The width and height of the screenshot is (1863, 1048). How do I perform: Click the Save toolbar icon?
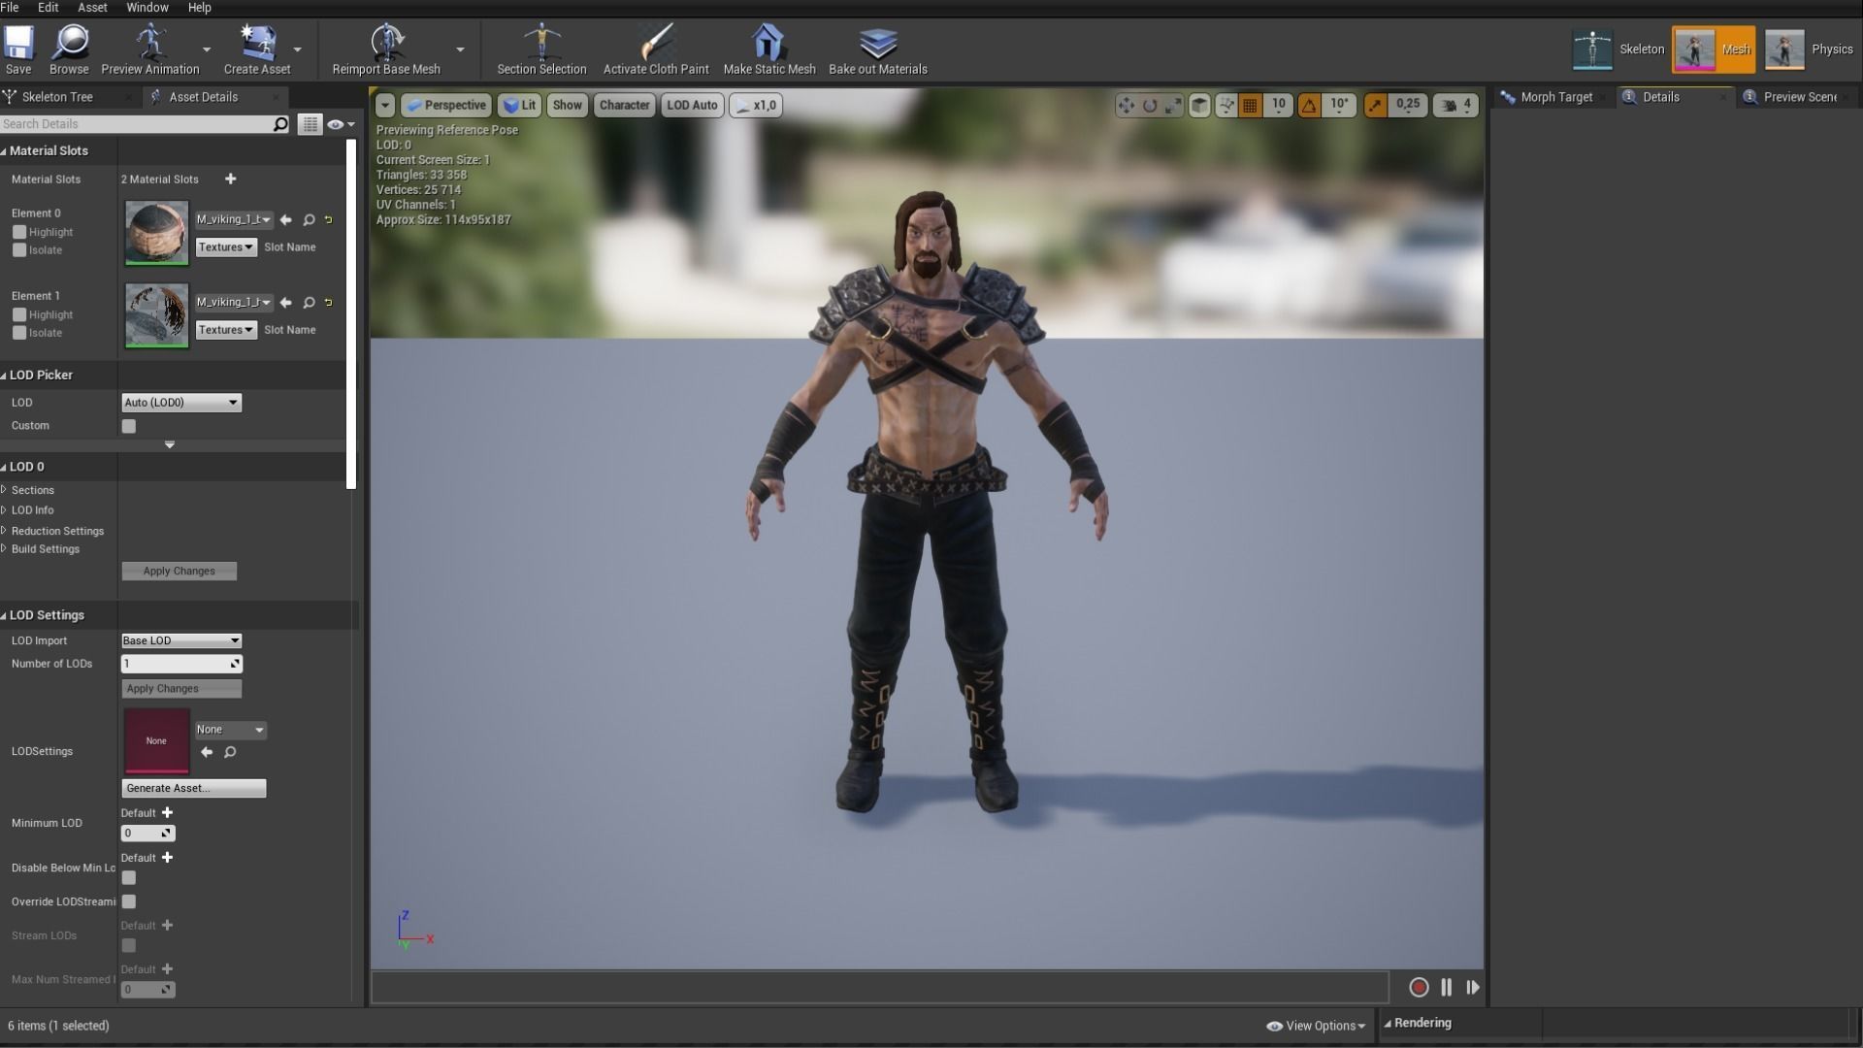[x=18, y=44]
